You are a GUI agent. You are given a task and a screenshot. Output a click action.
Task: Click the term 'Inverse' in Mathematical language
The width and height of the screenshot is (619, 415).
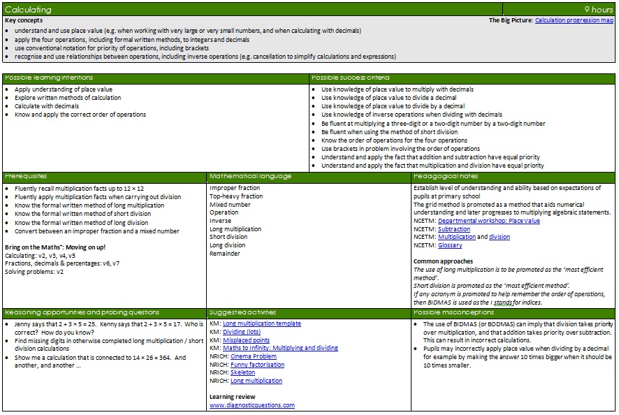pyautogui.click(x=220, y=221)
